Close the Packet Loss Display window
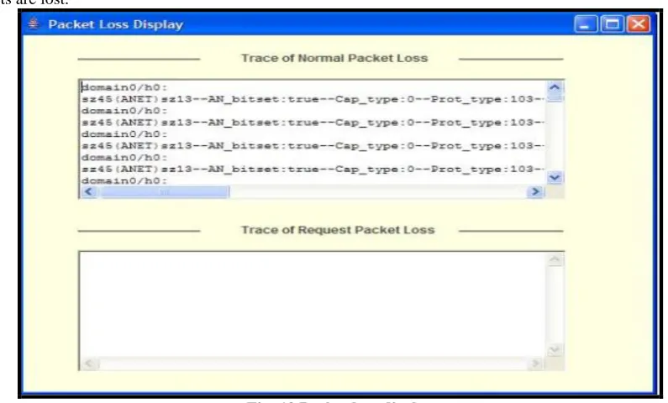Viewport: 668px width, 403px height. click(639, 24)
